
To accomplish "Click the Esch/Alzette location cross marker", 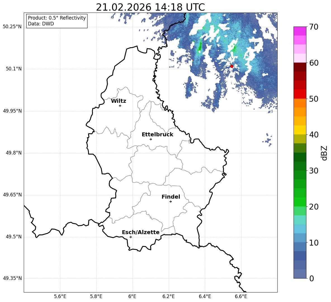I will (x=131, y=237).
